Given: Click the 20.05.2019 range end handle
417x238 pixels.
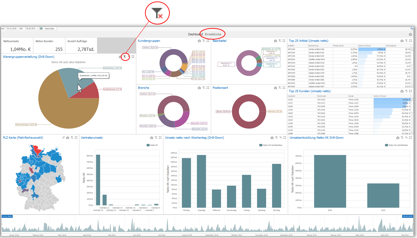Looking at the screenshot, I should pyautogui.click(x=408, y=216).
